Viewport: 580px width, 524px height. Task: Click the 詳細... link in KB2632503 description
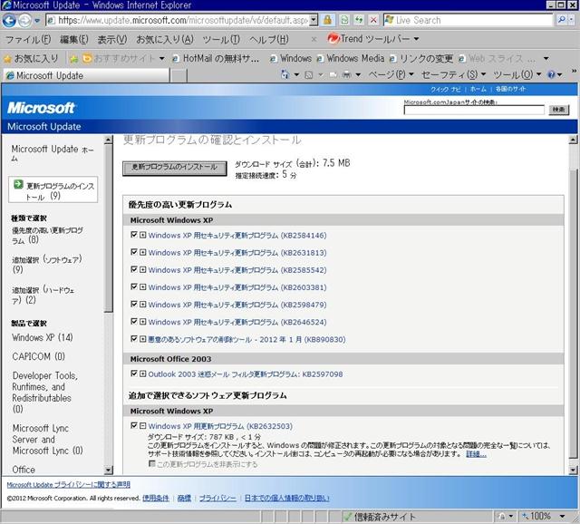tap(476, 454)
